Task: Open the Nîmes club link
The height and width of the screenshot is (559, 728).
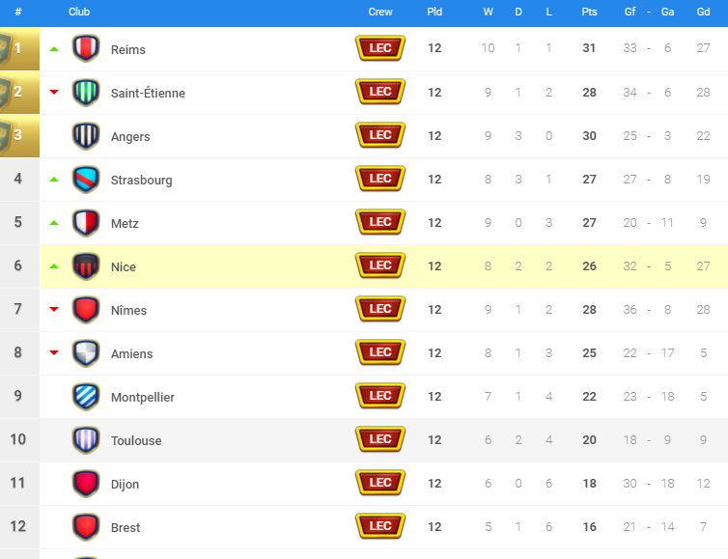Action: (128, 310)
